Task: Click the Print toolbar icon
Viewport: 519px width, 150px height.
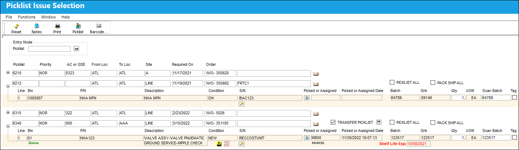Action: click(x=57, y=28)
